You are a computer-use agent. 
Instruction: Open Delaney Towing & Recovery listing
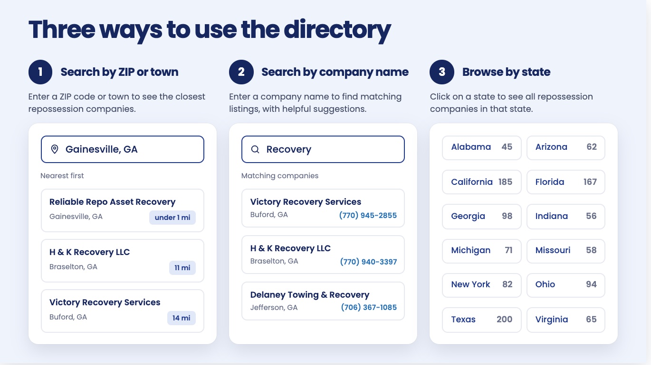[323, 301]
